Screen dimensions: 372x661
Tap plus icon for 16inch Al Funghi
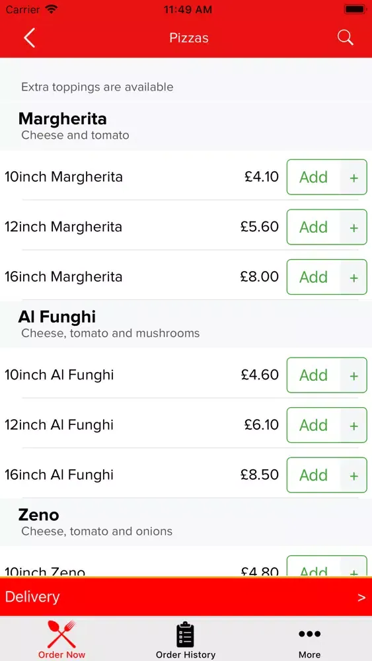[354, 475]
